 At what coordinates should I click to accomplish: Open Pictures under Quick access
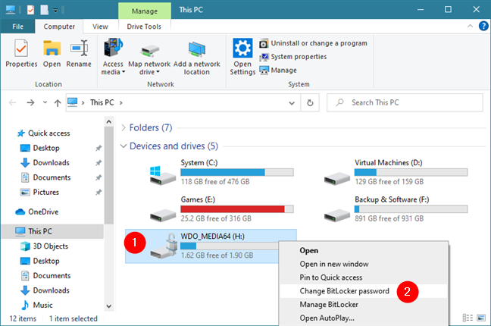tap(39, 192)
